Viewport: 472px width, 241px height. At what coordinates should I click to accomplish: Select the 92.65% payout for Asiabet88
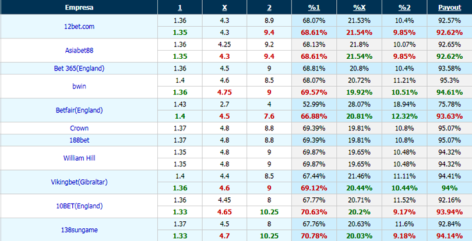click(449, 44)
